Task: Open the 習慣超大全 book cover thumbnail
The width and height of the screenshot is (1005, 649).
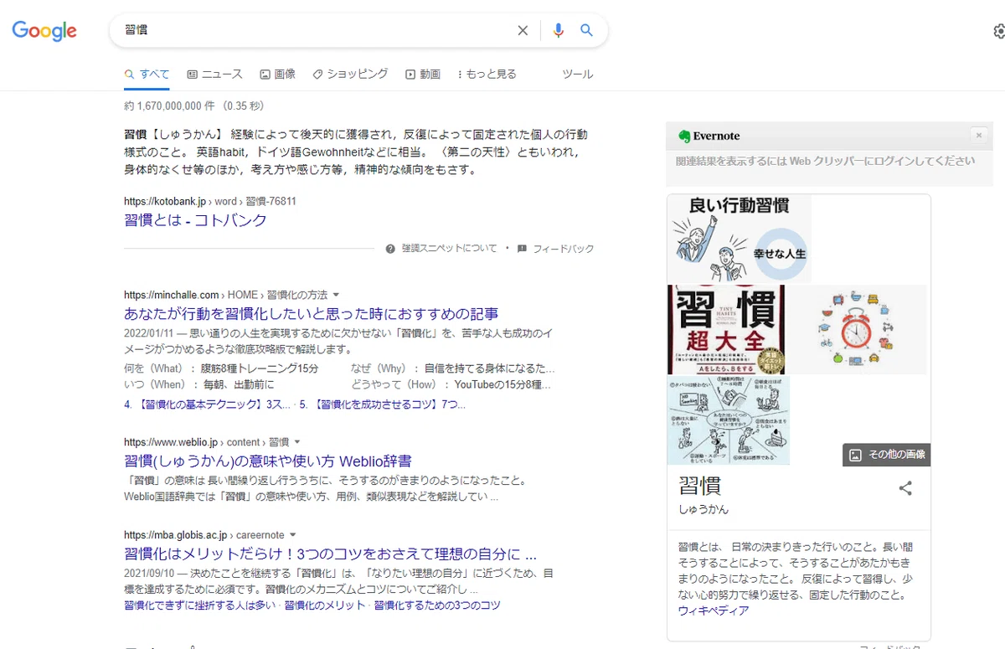Action: [726, 330]
